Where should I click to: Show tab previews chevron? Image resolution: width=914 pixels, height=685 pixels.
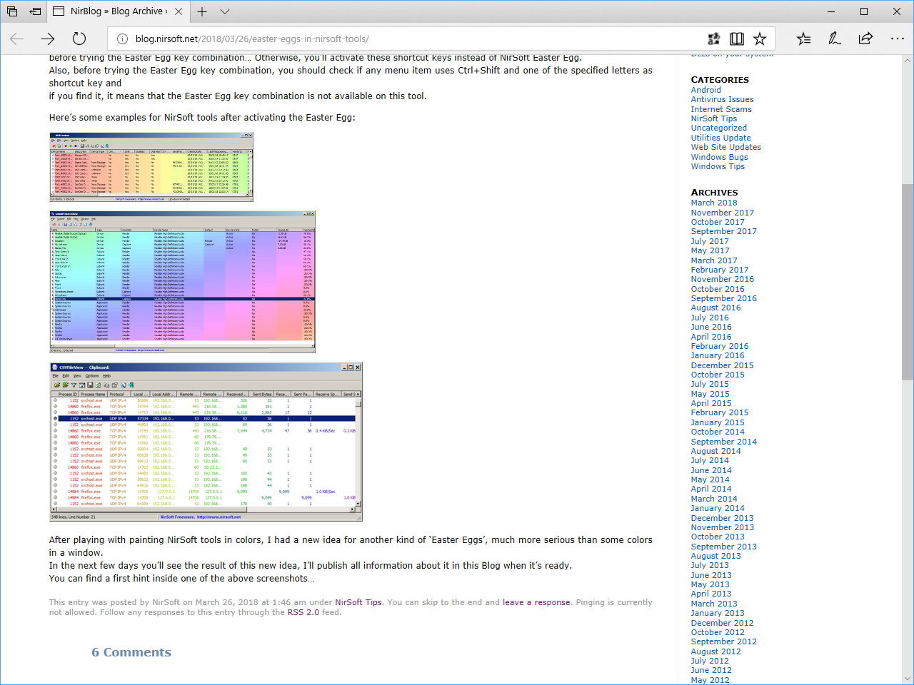coord(225,11)
